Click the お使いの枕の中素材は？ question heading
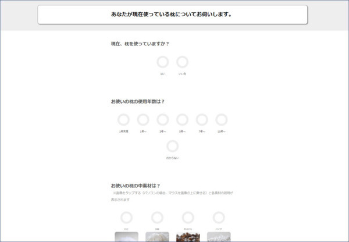The height and width of the screenshot is (242, 349). click(x=136, y=186)
